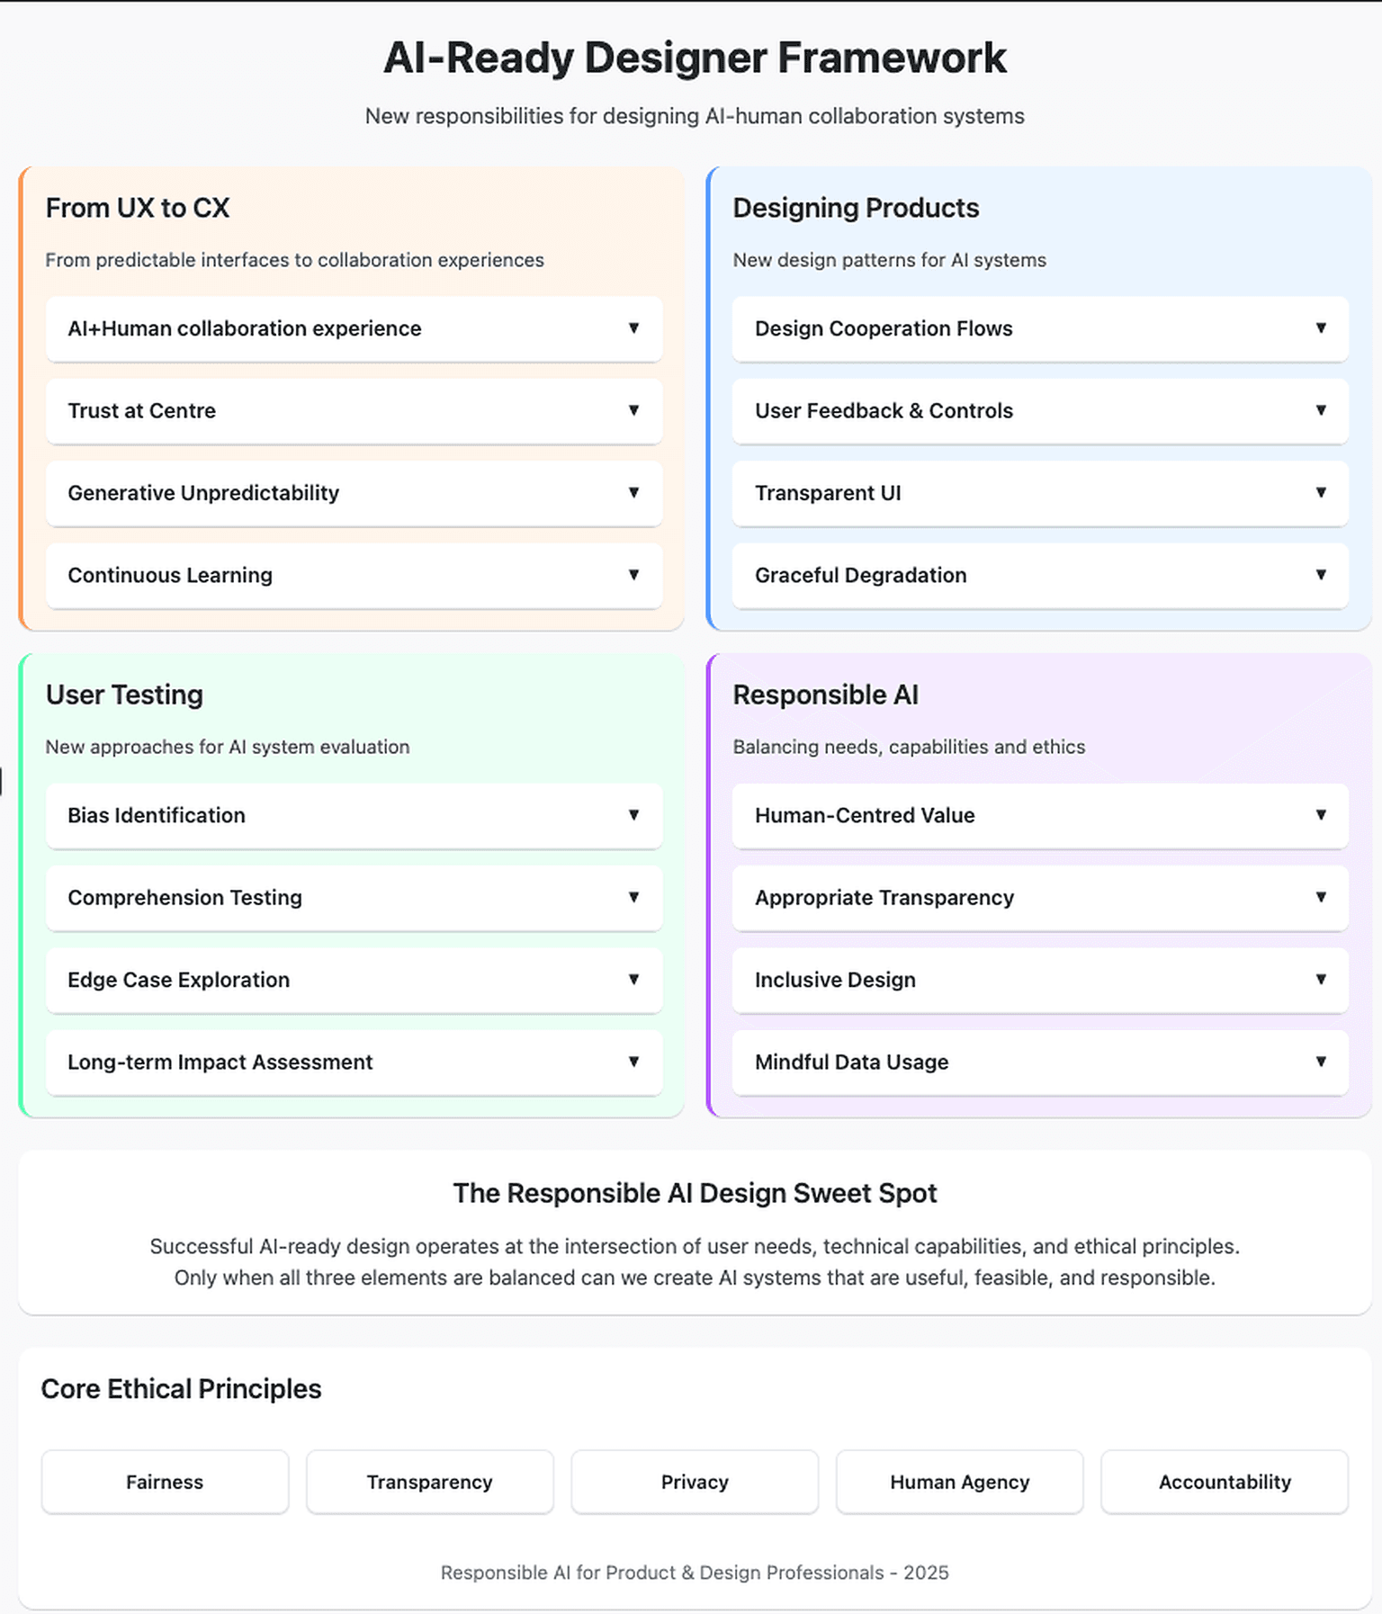
Task: Expand the AI+Human collaboration experience item
Action: [x=354, y=329]
